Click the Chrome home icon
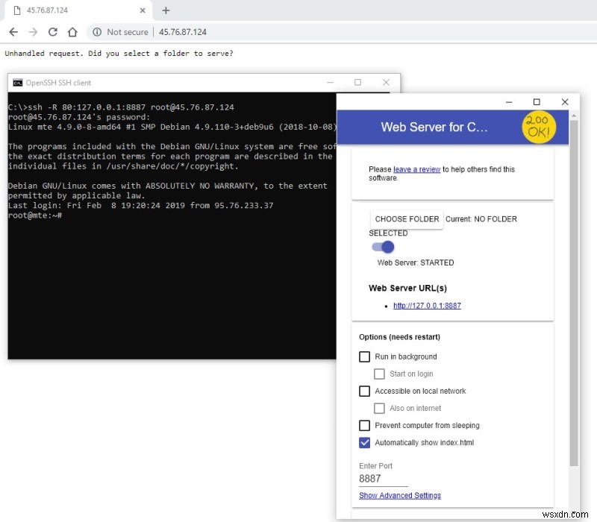 (71, 32)
